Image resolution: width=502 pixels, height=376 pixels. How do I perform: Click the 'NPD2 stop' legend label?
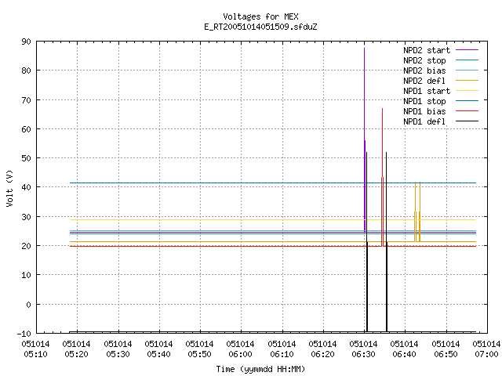tap(424, 60)
